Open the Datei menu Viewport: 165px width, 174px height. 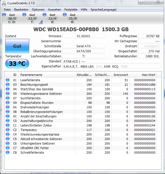(7, 10)
